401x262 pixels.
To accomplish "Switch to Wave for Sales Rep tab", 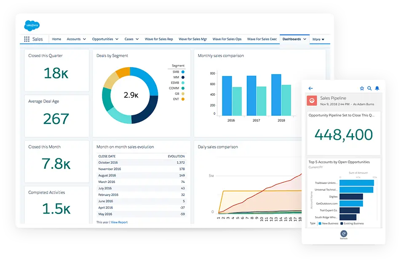I will 158,39.
